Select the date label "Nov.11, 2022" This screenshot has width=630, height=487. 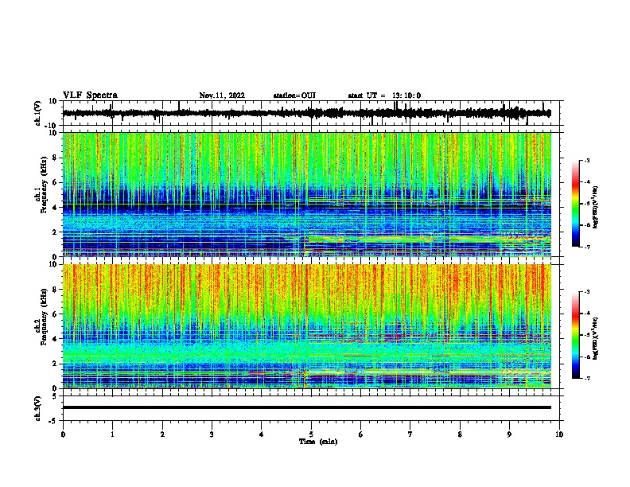(222, 95)
